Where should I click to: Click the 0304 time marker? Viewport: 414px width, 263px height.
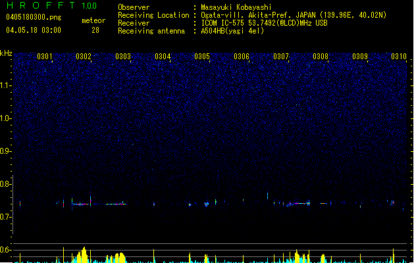click(x=163, y=57)
